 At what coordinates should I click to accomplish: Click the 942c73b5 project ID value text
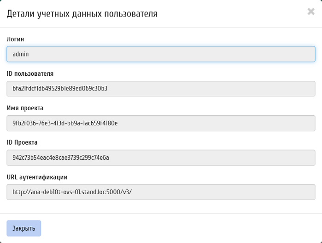pyautogui.click(x=61, y=158)
